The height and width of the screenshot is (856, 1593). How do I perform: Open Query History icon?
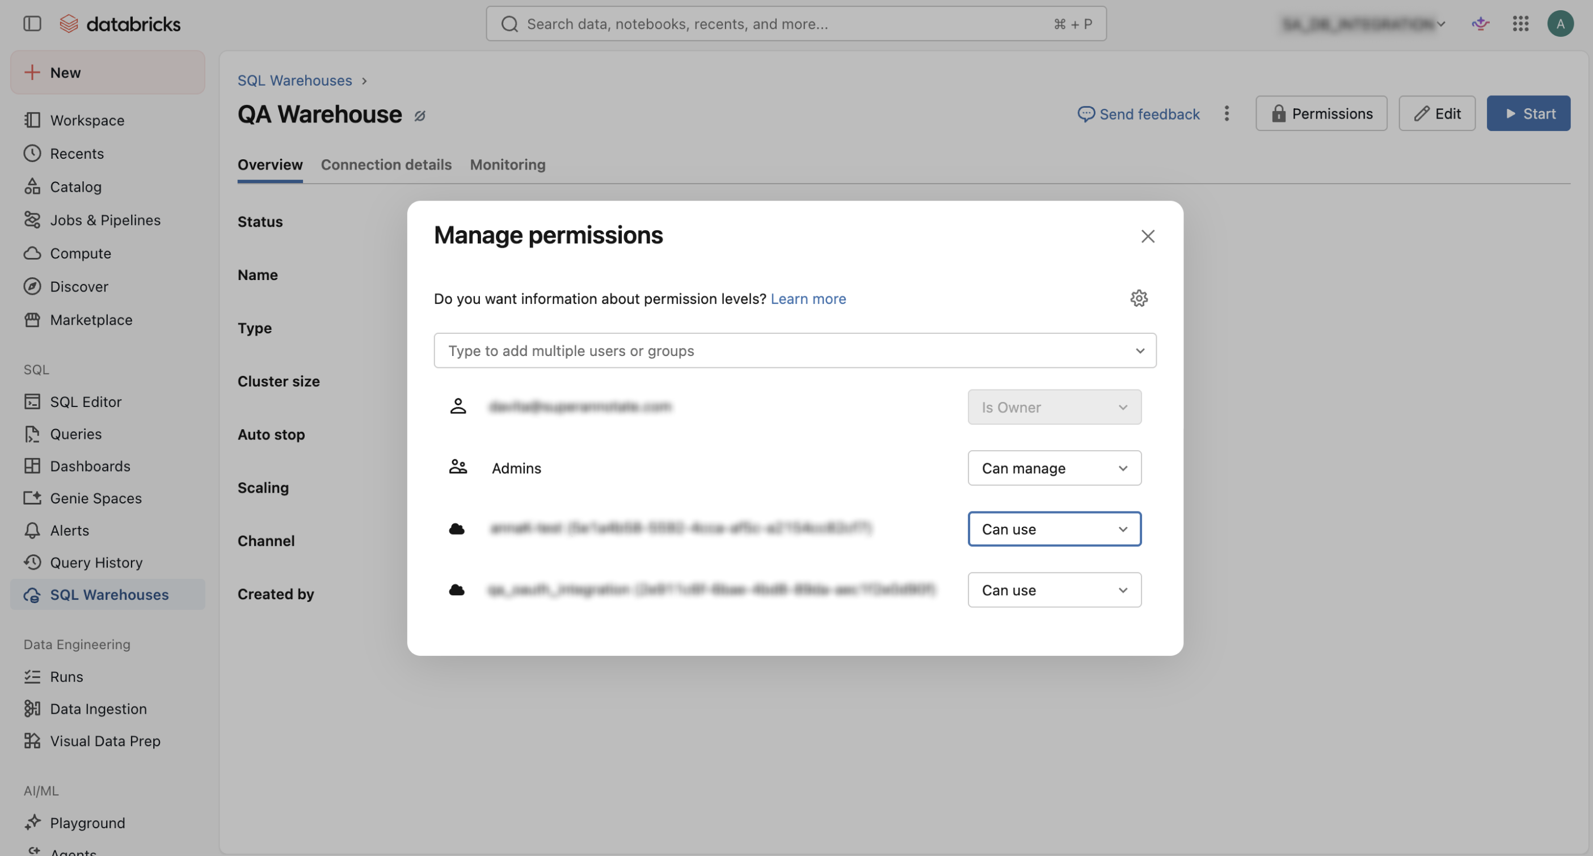32,562
